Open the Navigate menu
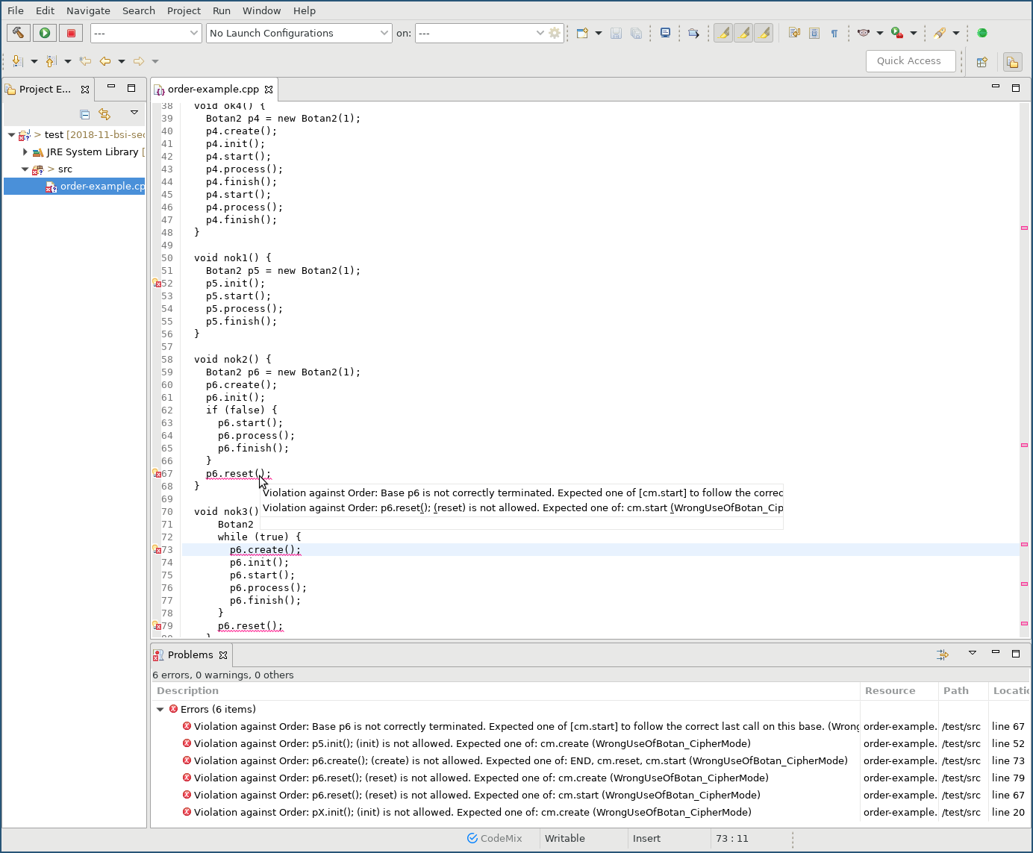 point(88,10)
